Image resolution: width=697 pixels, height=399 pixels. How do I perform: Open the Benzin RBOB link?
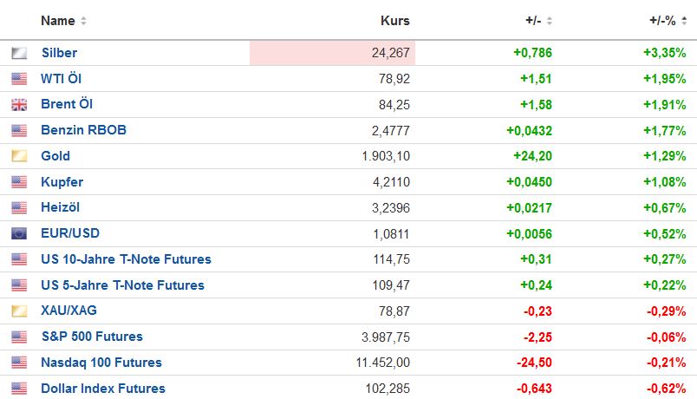click(83, 130)
